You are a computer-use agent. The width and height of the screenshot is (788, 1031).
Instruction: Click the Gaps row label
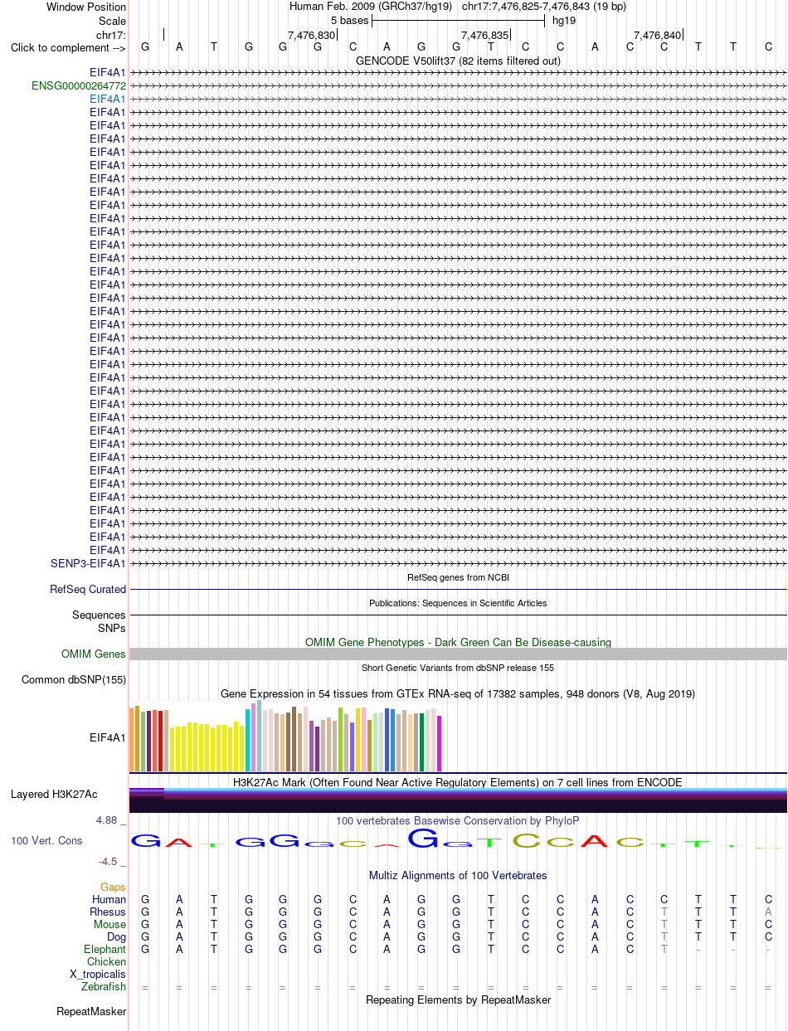point(114,888)
